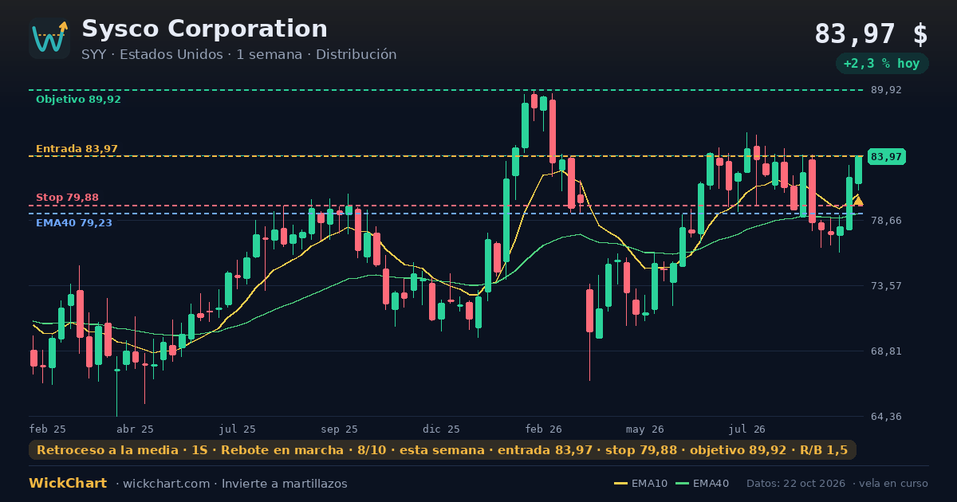The height and width of the screenshot is (502, 957).
Task: Click the jul 25 date label
Action: pos(238,429)
